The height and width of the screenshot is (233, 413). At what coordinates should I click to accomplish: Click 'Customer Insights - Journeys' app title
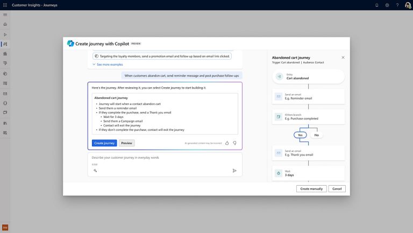[34, 5]
